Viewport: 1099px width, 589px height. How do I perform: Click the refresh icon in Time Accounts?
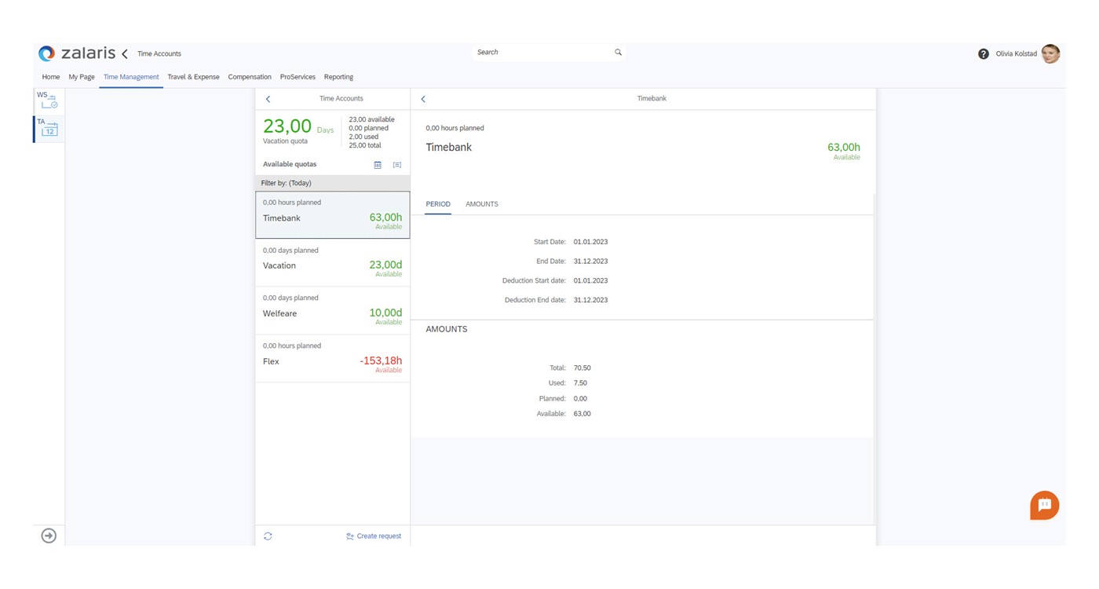[x=268, y=536]
